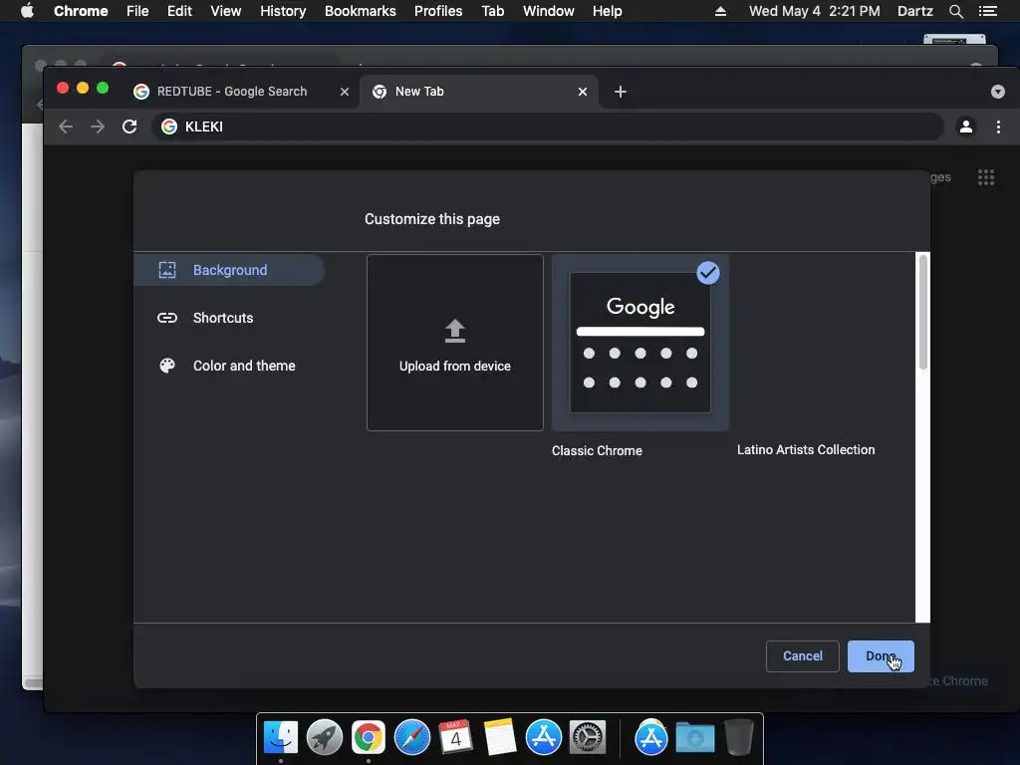The height and width of the screenshot is (765, 1020).
Task: Open the Apple menu
Action: (x=27, y=11)
